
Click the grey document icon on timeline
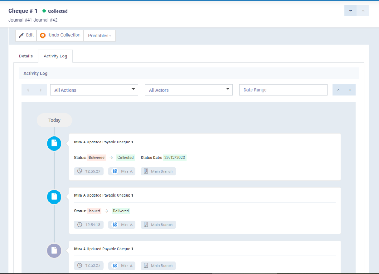(x=54, y=250)
